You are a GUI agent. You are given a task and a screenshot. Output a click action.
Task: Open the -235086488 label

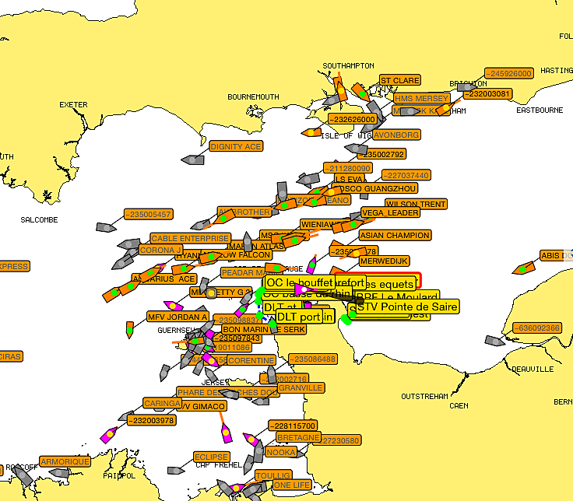(x=313, y=359)
